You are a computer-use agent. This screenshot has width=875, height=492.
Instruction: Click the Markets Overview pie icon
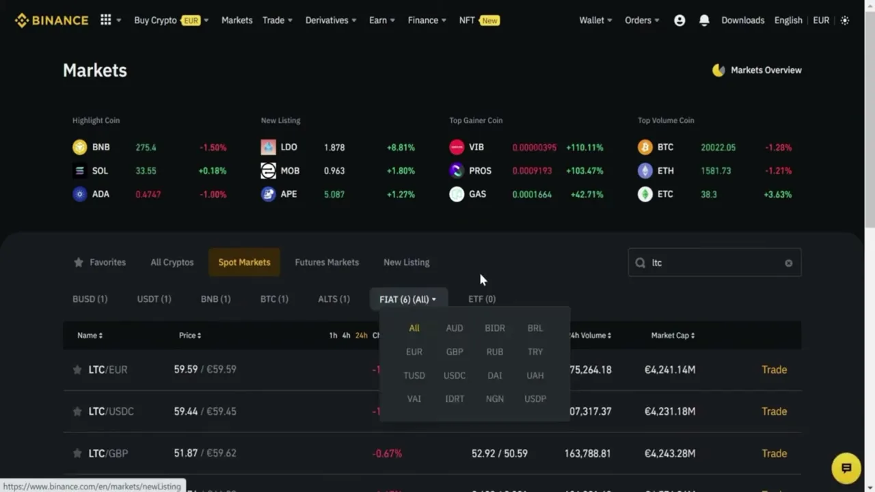tap(718, 70)
